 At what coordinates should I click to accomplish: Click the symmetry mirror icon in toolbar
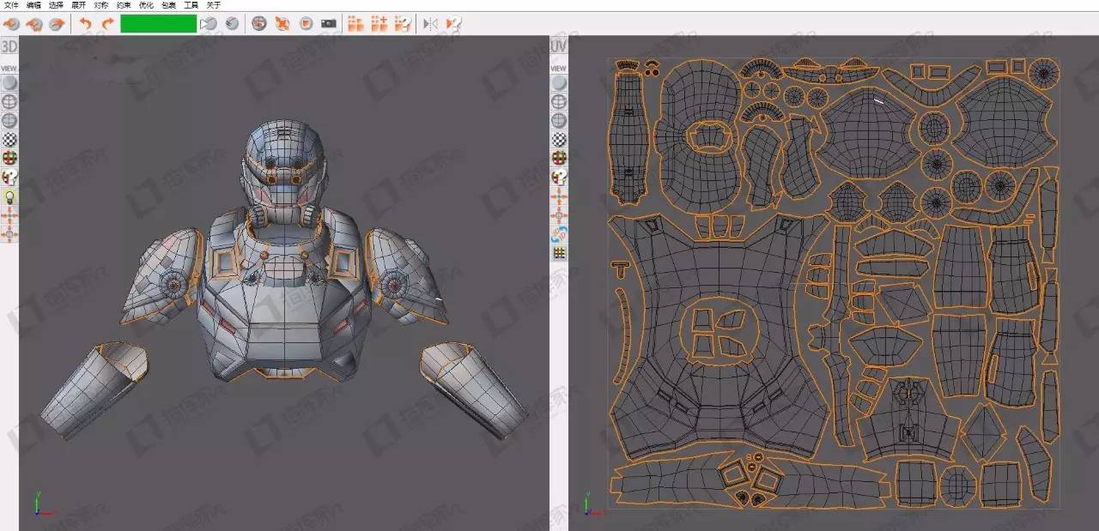pos(431,24)
